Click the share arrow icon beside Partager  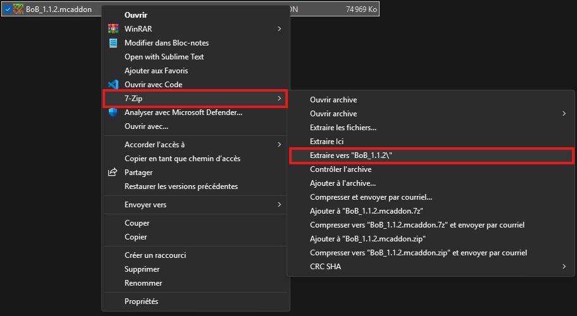tap(113, 172)
